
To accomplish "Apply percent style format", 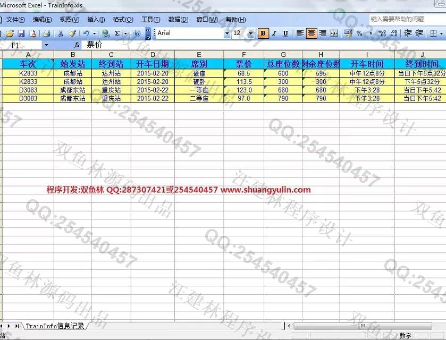I will coord(359,33).
